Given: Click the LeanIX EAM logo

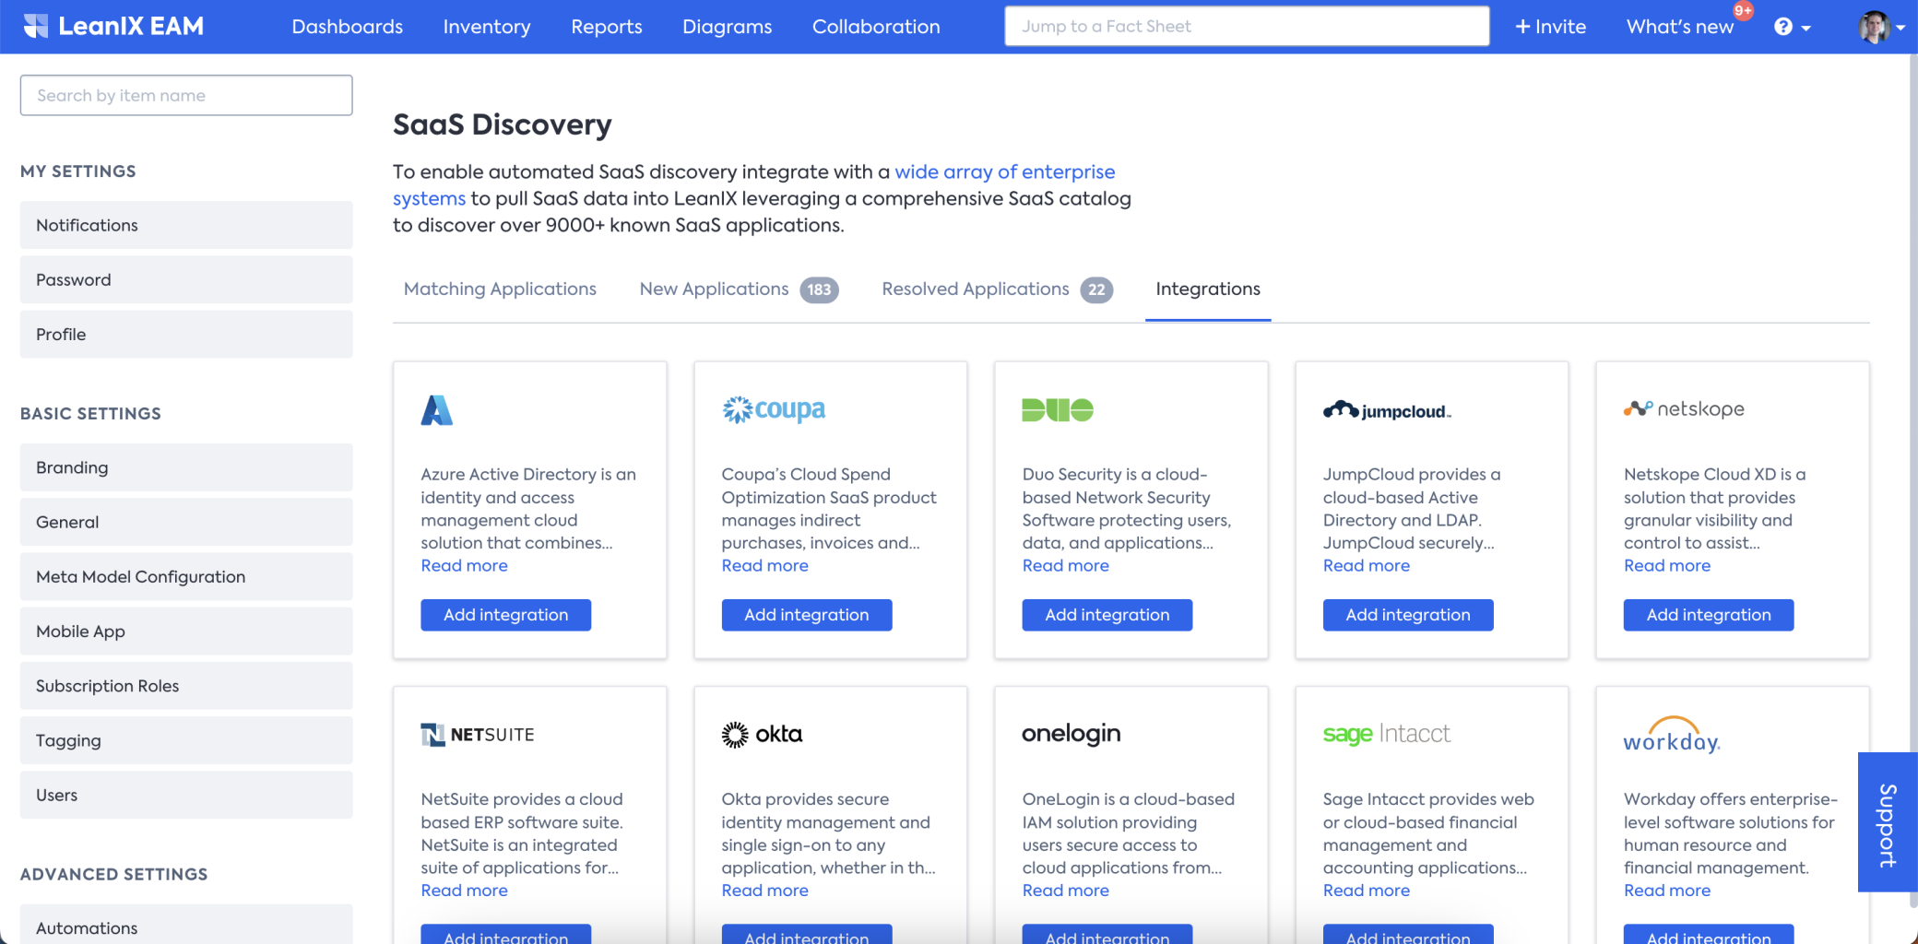Looking at the screenshot, I should pyautogui.click(x=113, y=26).
